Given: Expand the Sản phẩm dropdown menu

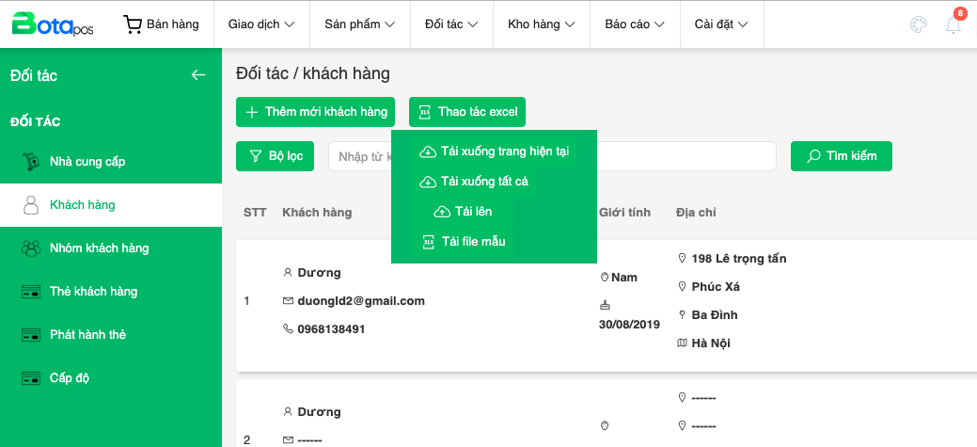Looking at the screenshot, I should click(x=359, y=24).
